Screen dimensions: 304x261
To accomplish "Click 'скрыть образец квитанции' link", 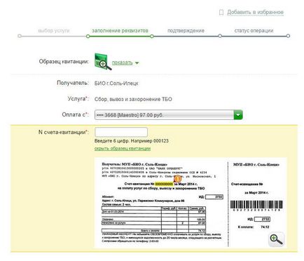I will pos(123,149).
